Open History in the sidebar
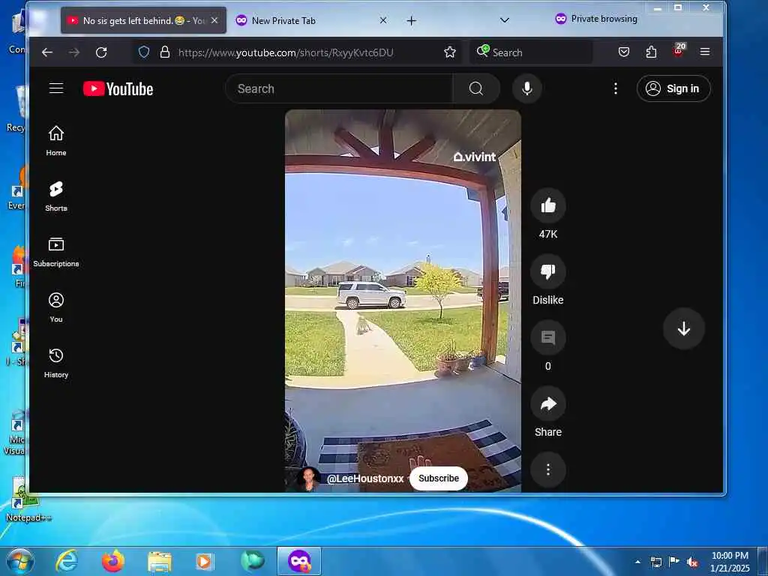 click(x=56, y=362)
